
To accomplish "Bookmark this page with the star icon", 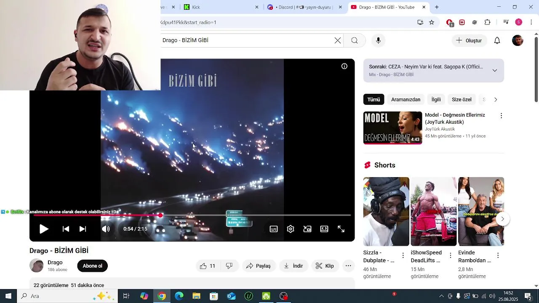I will [x=432, y=22].
